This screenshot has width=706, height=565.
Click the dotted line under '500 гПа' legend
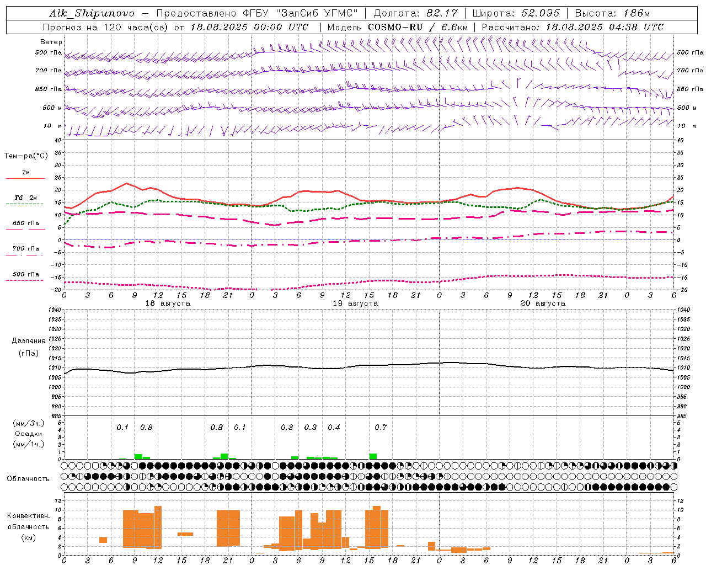point(24,280)
